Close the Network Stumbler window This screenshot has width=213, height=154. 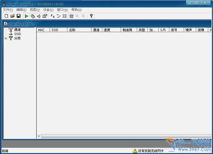[x=205, y=3]
